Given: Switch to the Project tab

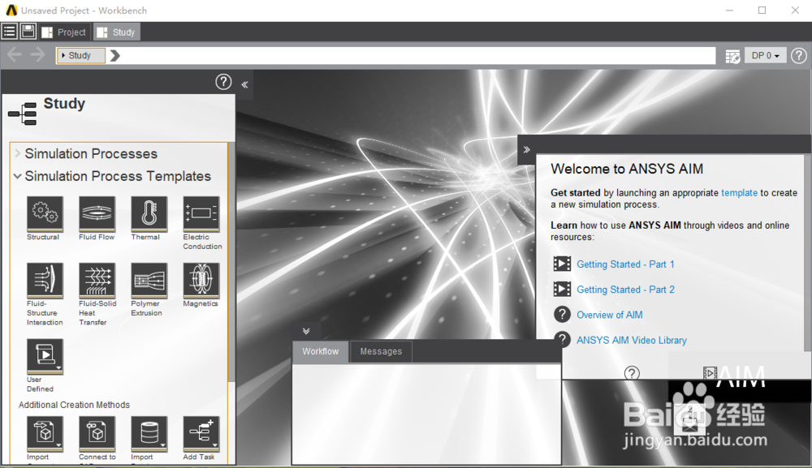Looking at the screenshot, I should [x=63, y=32].
